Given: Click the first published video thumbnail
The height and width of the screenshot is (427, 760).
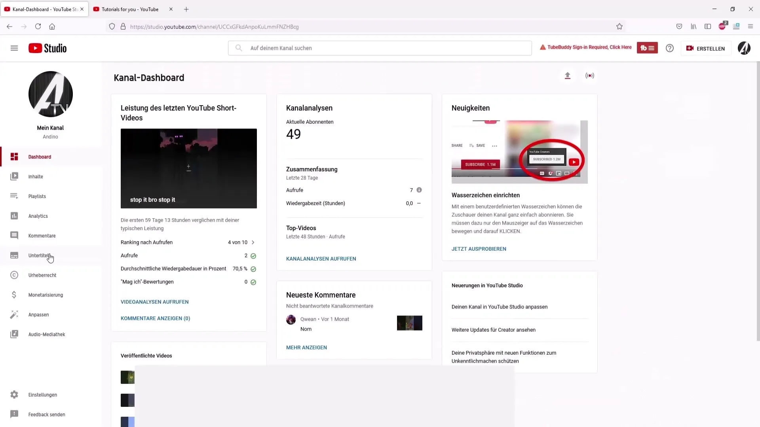Looking at the screenshot, I should (x=127, y=376).
